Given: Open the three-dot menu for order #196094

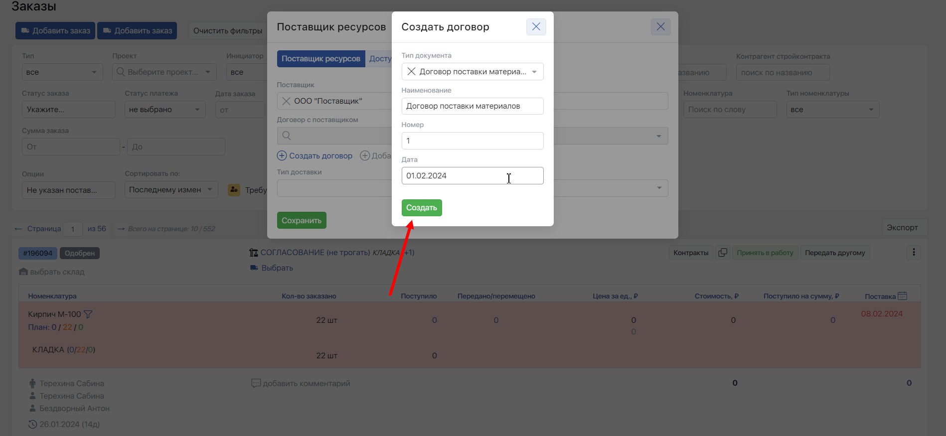Looking at the screenshot, I should click(914, 252).
